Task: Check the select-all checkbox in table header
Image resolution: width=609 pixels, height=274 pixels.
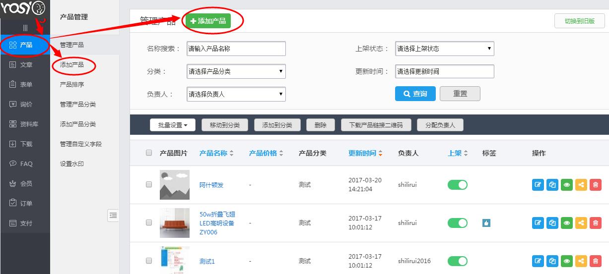Action: coord(149,153)
